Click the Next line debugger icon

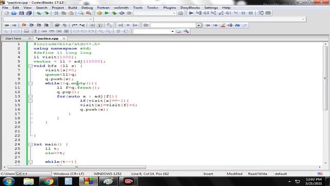click(x=206, y=13)
